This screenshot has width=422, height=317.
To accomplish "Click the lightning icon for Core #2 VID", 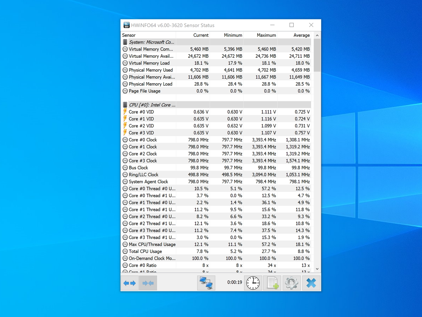I will coord(125,125).
